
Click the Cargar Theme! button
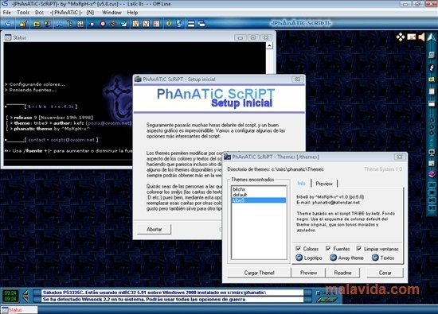point(259,273)
